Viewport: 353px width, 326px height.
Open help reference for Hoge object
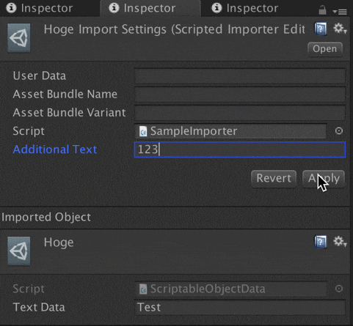(x=321, y=242)
